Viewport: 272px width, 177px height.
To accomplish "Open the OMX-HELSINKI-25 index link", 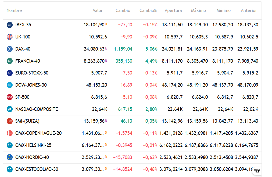I will 33,145.
